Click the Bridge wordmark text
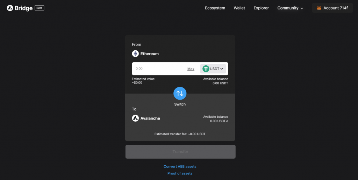The height and width of the screenshot is (180, 358). point(23,8)
